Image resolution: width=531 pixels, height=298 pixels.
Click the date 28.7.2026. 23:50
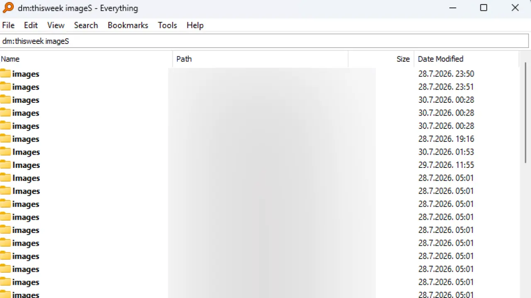tap(446, 74)
